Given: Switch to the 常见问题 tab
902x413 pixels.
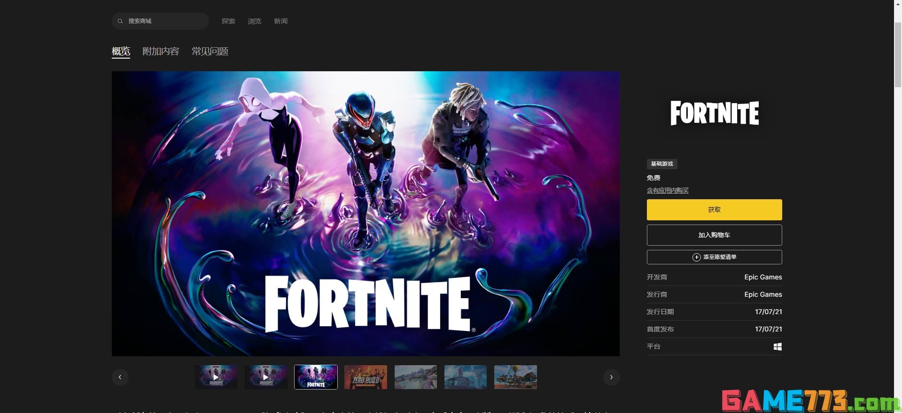Looking at the screenshot, I should pos(210,51).
